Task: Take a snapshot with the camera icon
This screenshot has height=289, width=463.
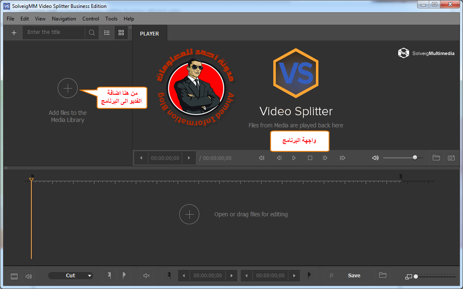Action: tap(451, 158)
